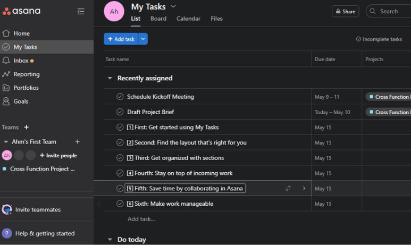Click the Asana logo
This screenshot has width=411, height=245.
tap(21, 11)
